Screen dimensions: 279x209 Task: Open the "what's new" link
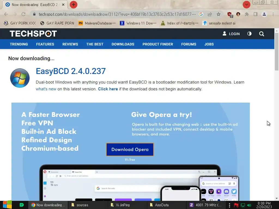point(46,89)
